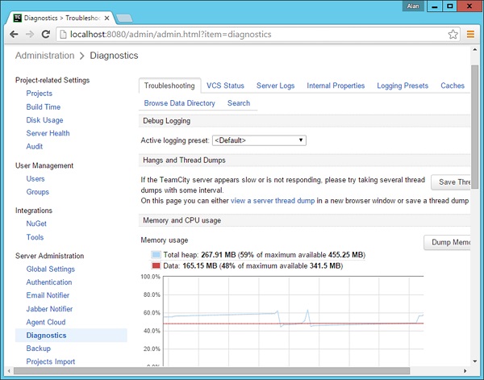The width and height of the screenshot is (484, 380).
Task: Open the Logging Presets tab
Action: pyautogui.click(x=403, y=86)
